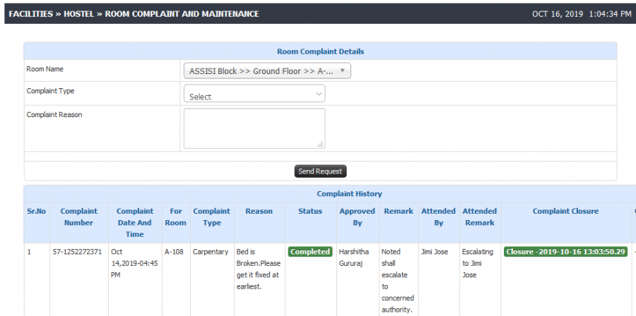Viewport: 636px width, 316px height.
Task: Click the Attended By column header
Action: pos(438,217)
